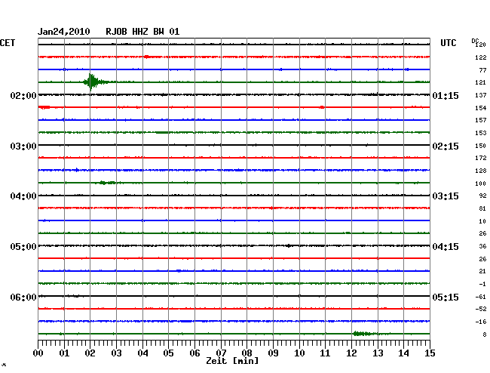Viewport: 490px width, 373px height.
Task: Click the DC offset value 153
Action: point(481,133)
